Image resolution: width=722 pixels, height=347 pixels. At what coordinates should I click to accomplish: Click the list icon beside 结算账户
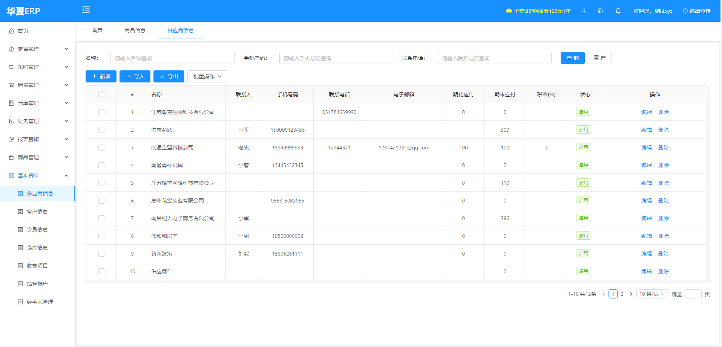coord(20,284)
